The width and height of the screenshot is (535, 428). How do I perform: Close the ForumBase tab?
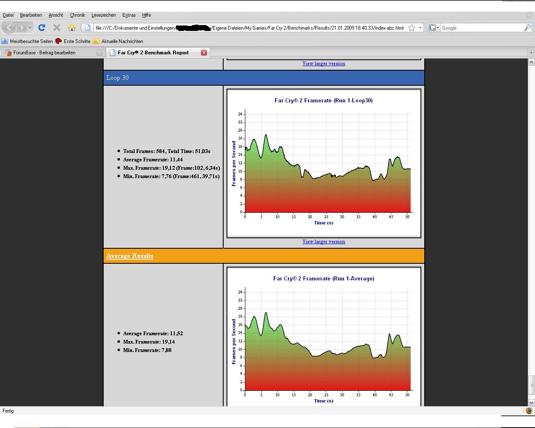tap(99, 53)
